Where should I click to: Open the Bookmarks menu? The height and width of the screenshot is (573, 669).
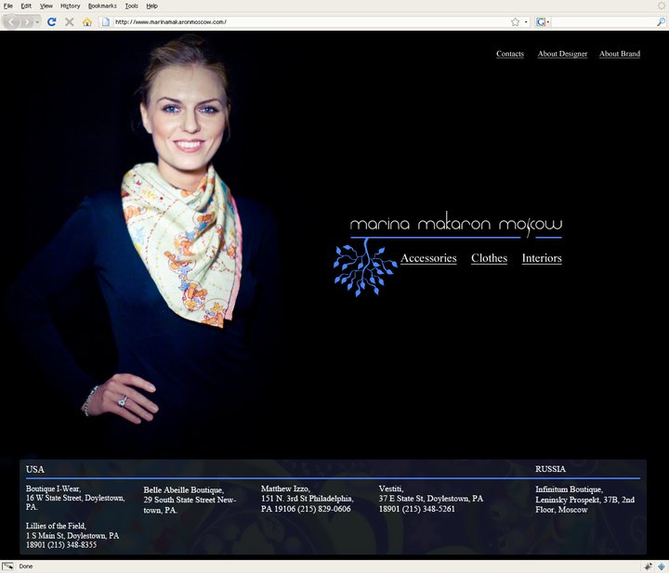(102, 6)
